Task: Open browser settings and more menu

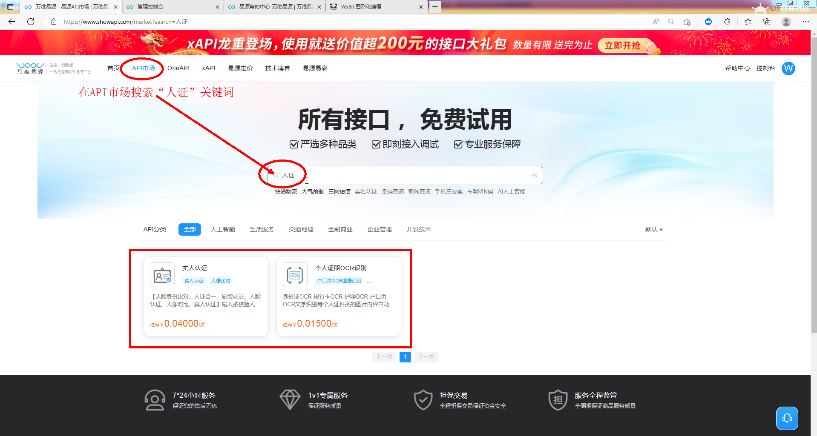Action: point(806,22)
